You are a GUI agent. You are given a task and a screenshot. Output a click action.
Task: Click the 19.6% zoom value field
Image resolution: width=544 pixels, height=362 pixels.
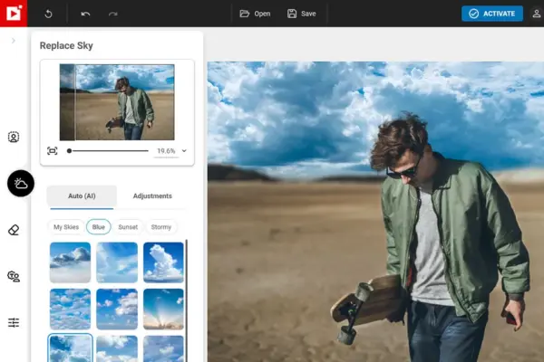pyautogui.click(x=166, y=151)
